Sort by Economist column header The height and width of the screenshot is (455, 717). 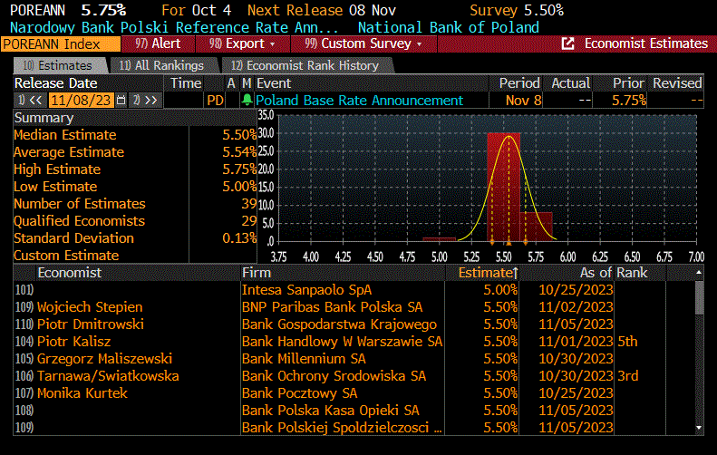[70, 273]
